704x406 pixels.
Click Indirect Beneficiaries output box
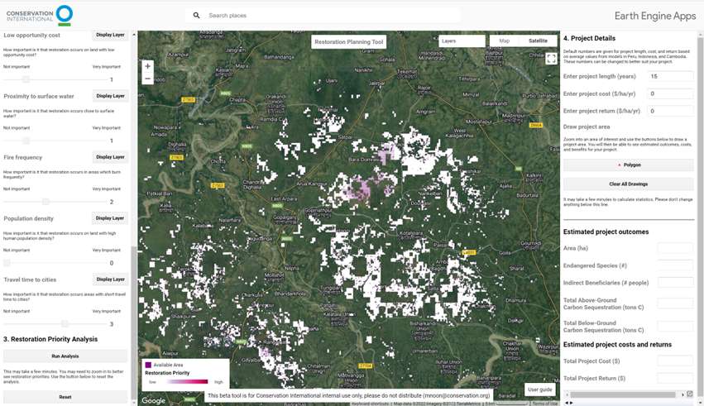(x=675, y=283)
